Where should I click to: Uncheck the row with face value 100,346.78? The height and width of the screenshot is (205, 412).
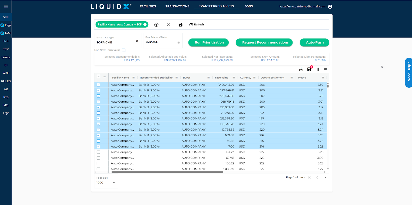(x=98, y=124)
